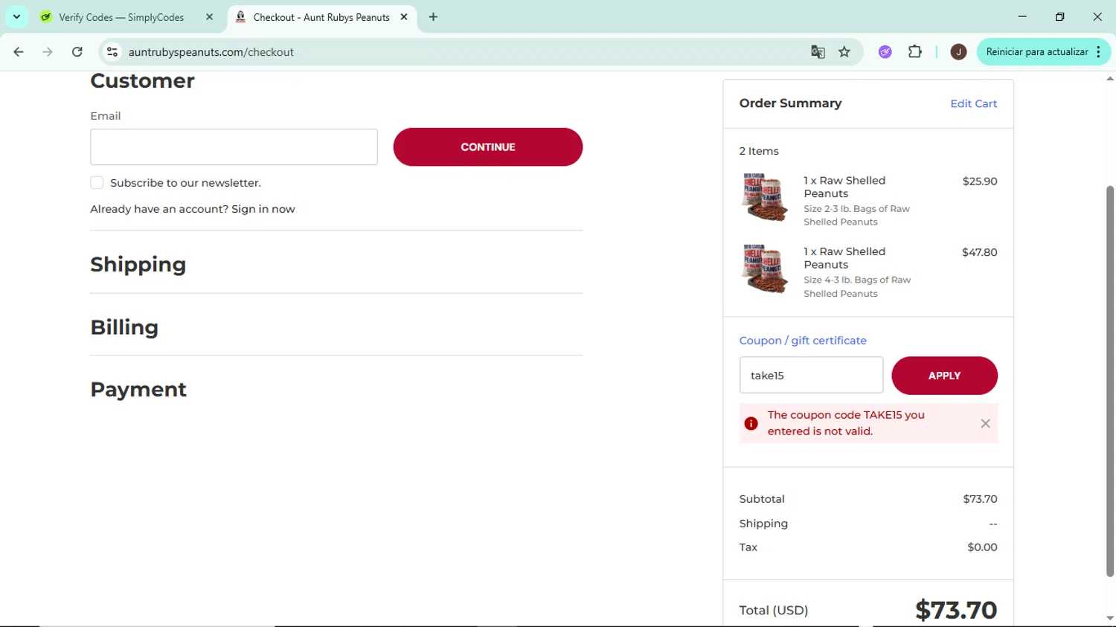Viewport: 1116px width, 627px height.
Task: Click the Billing section heading
Action: click(124, 327)
